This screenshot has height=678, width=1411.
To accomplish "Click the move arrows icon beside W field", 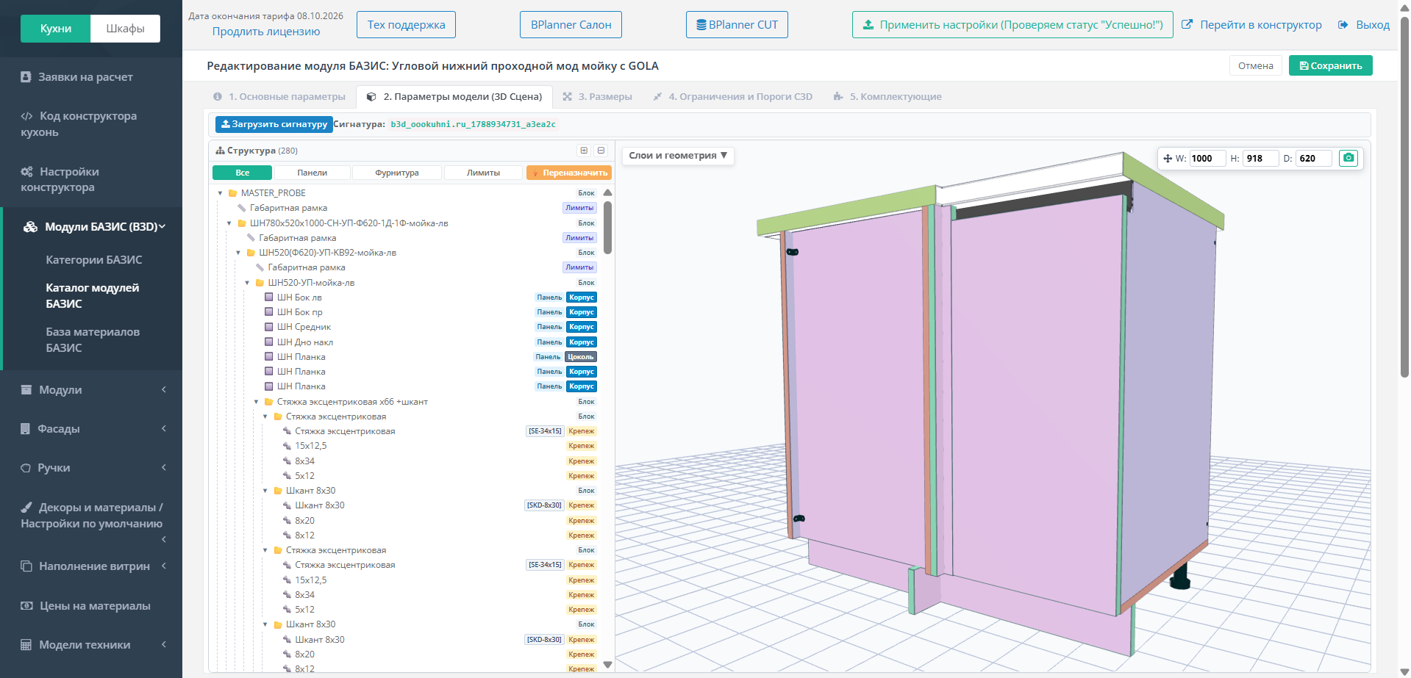I will pos(1168,159).
